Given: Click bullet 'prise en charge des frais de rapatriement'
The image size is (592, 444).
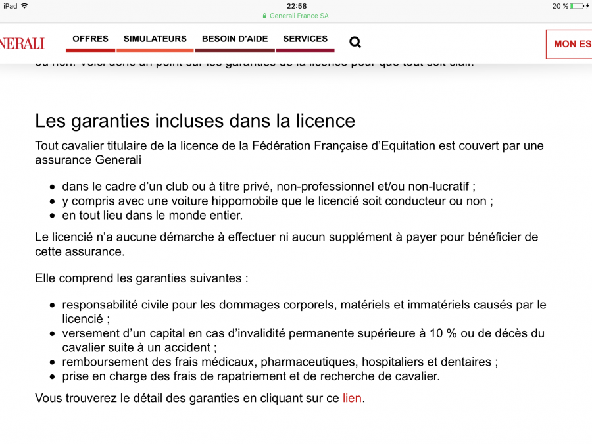Looking at the screenshot, I should [251, 376].
